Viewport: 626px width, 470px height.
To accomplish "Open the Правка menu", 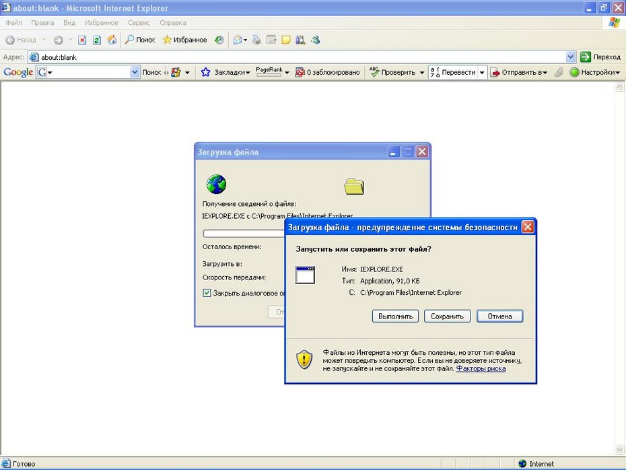I will pos(42,23).
